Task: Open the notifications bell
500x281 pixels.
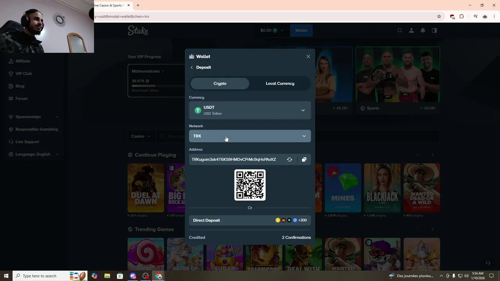Action: click(423, 30)
